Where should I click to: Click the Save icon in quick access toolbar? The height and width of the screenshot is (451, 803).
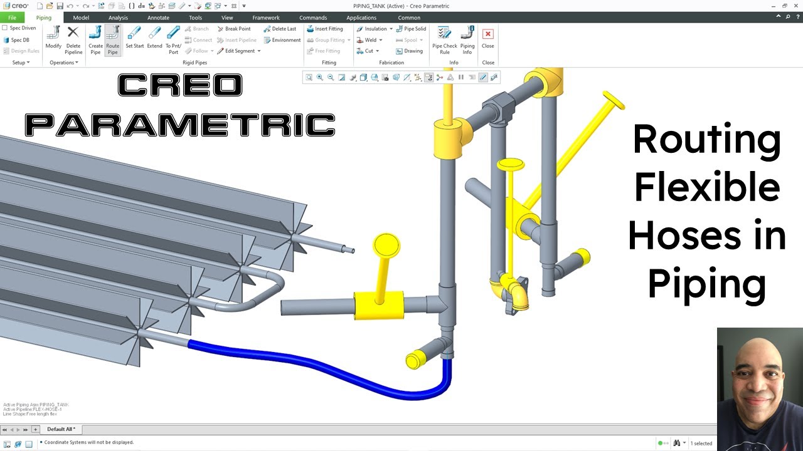click(x=60, y=6)
